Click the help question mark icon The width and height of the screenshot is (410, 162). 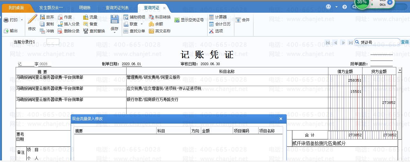click(x=345, y=7)
